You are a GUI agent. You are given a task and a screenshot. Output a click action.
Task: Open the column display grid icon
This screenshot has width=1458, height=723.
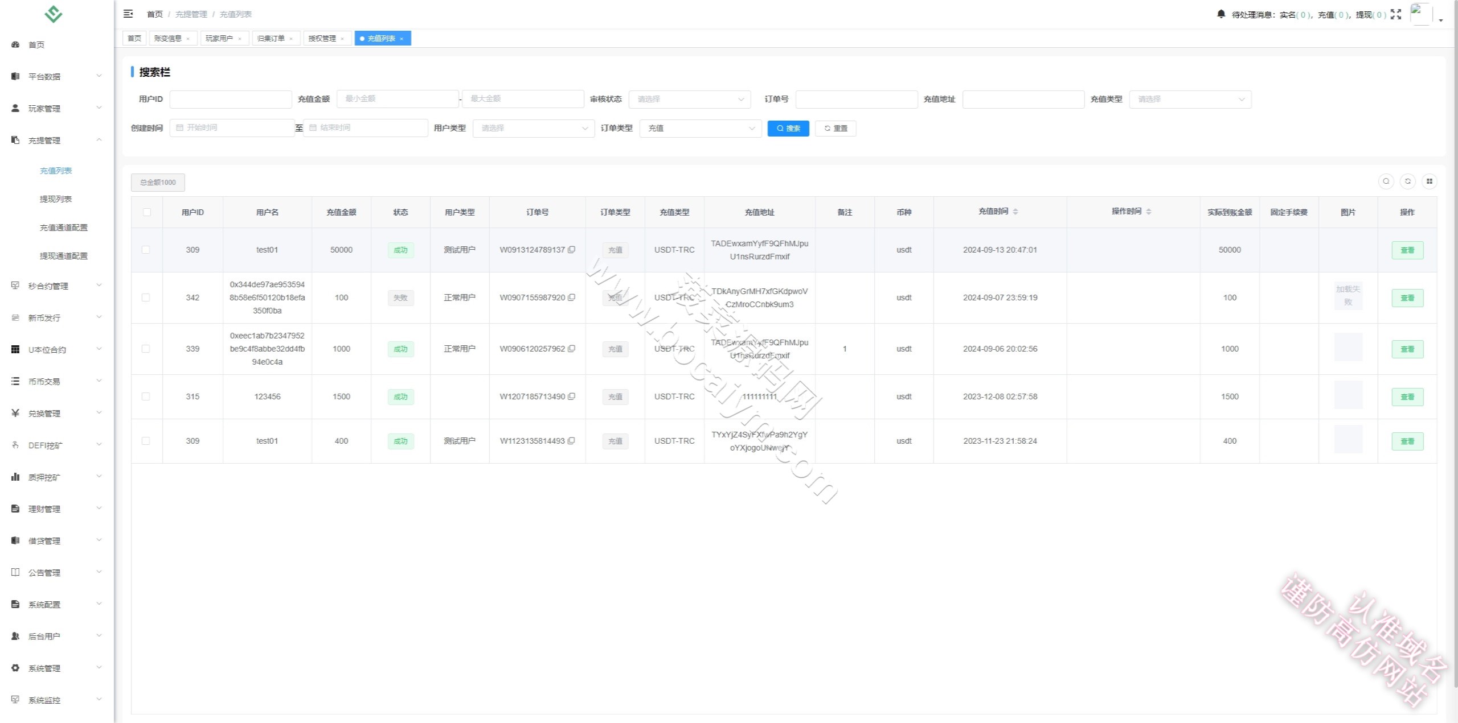click(x=1430, y=181)
